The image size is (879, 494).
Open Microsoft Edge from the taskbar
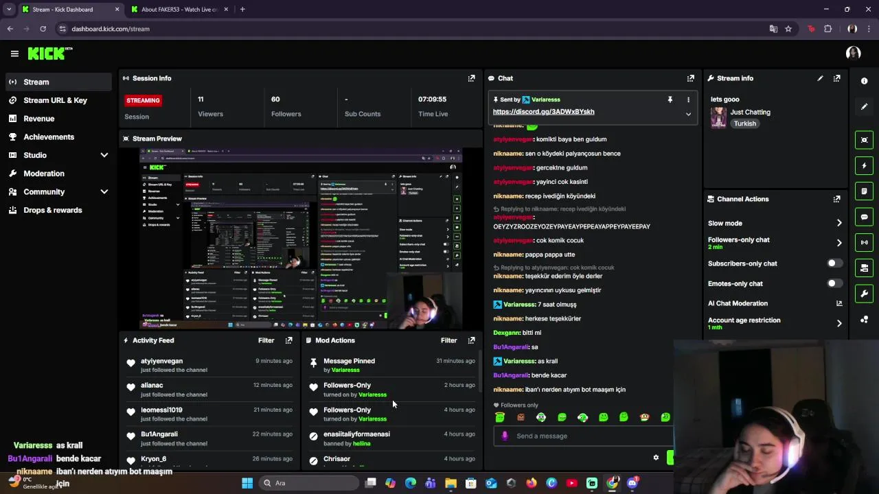pos(411,483)
